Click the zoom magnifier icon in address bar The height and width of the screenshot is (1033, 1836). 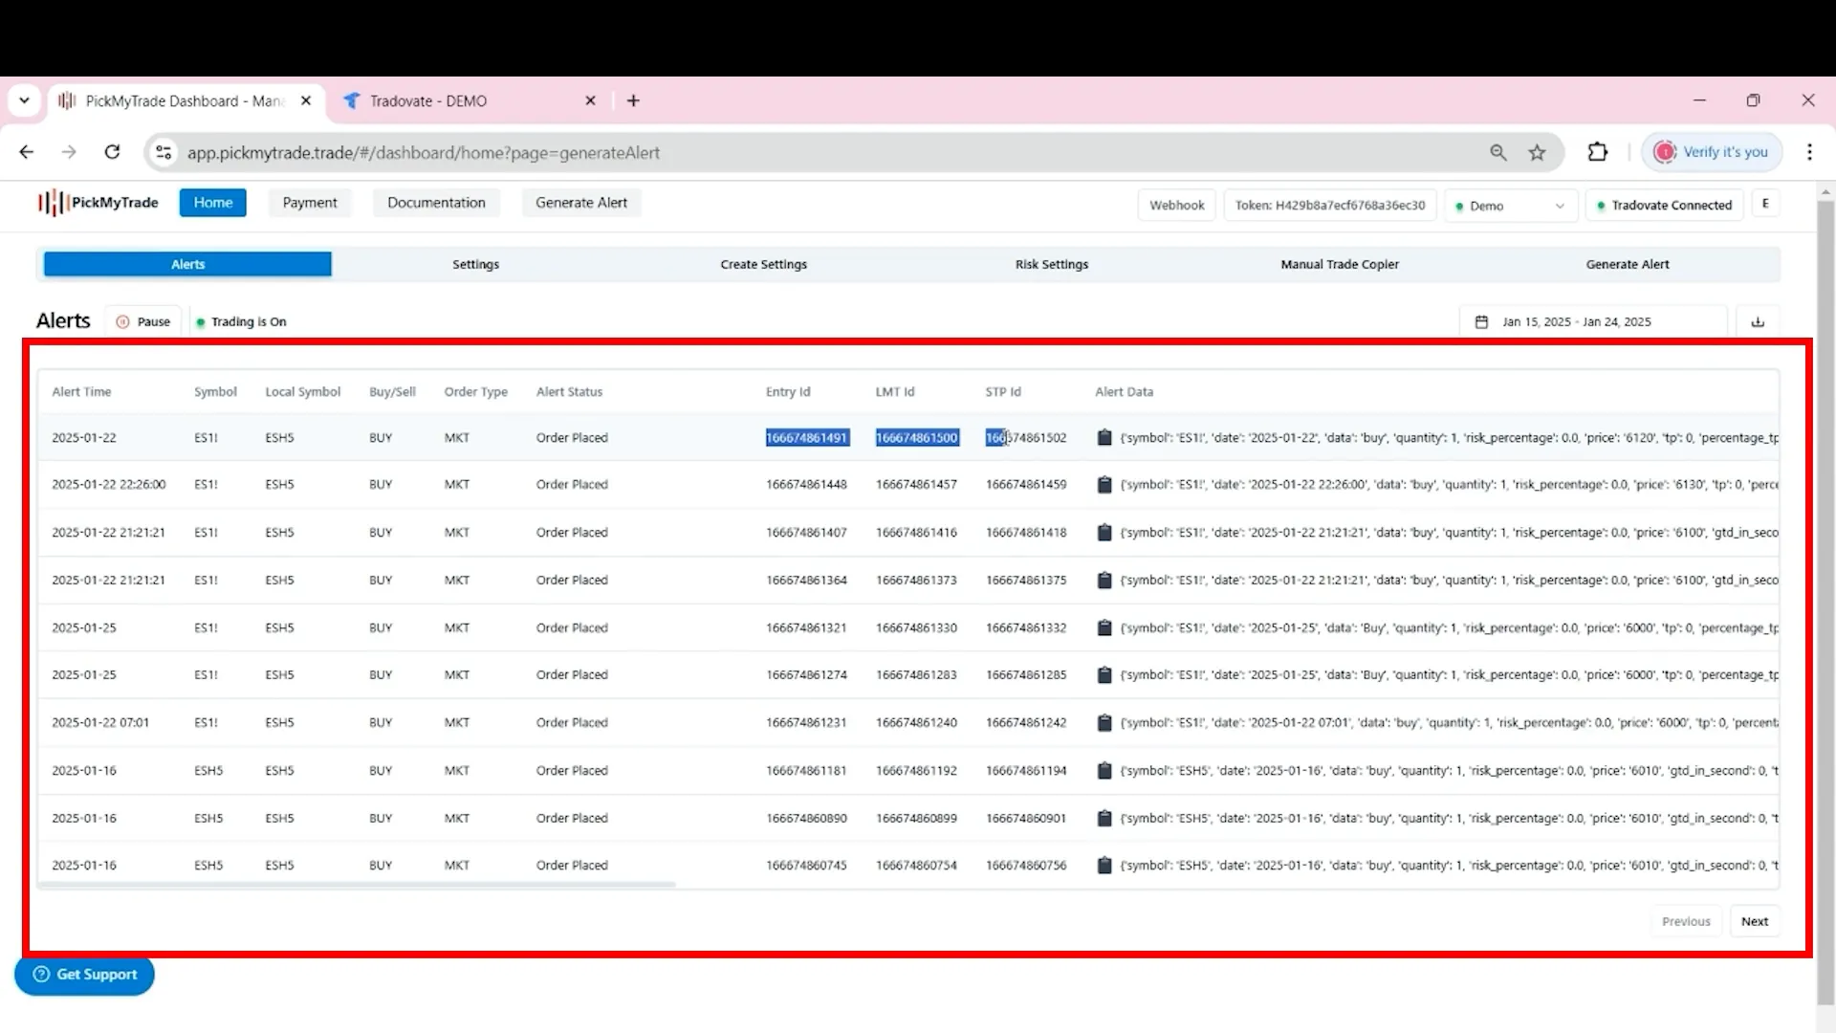(x=1497, y=152)
